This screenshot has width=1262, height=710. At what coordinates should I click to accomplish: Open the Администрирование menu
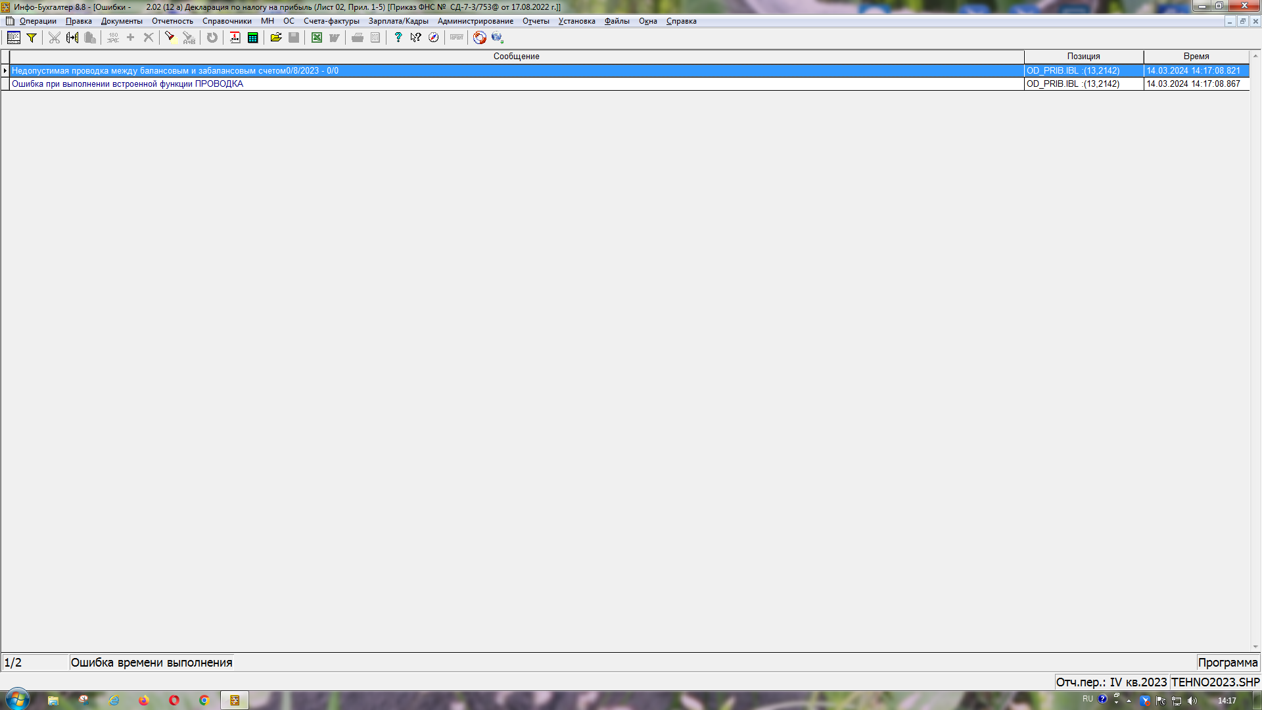[475, 21]
